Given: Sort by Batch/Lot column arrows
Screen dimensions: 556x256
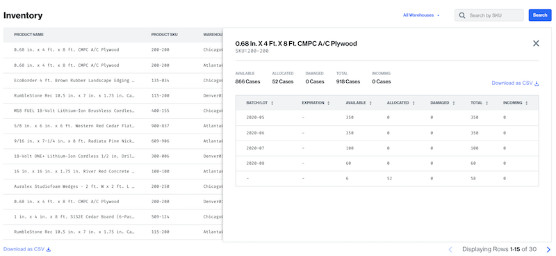Looking at the screenshot, I should (272, 103).
